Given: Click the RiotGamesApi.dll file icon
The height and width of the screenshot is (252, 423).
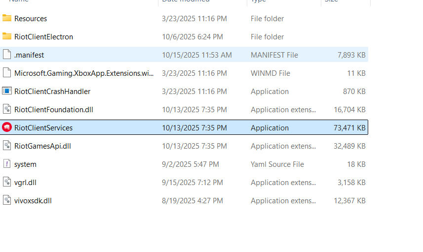Looking at the screenshot, I should 7,146.
